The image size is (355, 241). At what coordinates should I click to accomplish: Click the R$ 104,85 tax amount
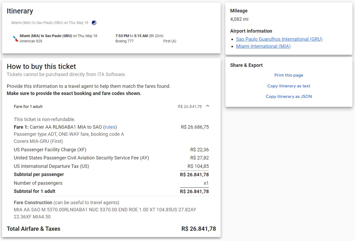pyautogui.click(x=198, y=166)
